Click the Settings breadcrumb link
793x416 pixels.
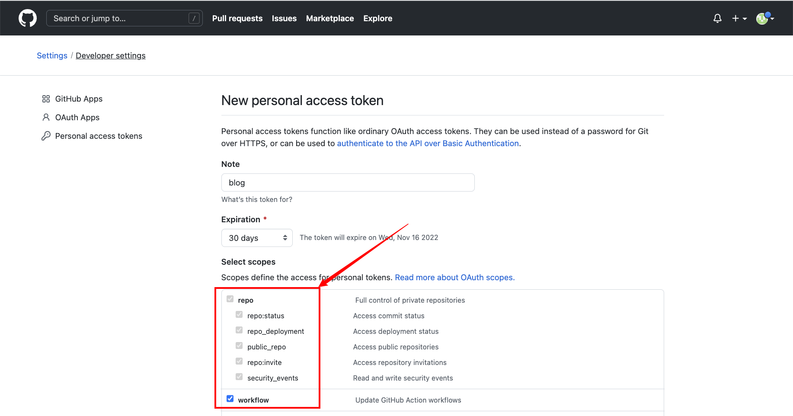[x=52, y=55]
